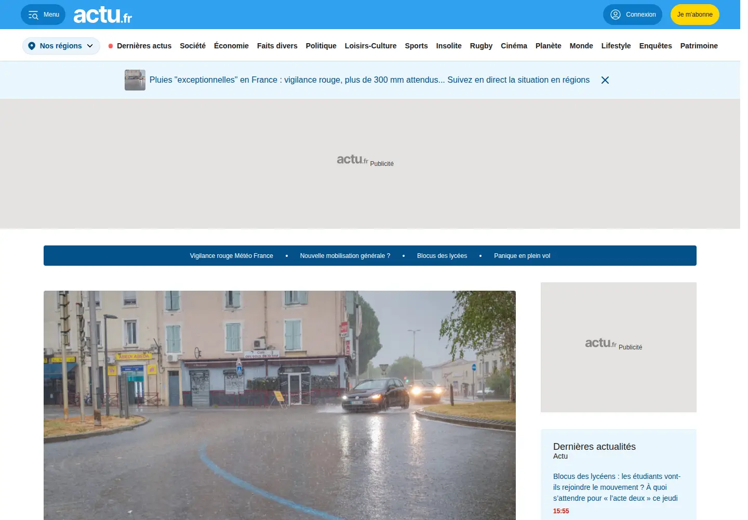Go to Société section
The height and width of the screenshot is (520, 748).
click(x=193, y=46)
